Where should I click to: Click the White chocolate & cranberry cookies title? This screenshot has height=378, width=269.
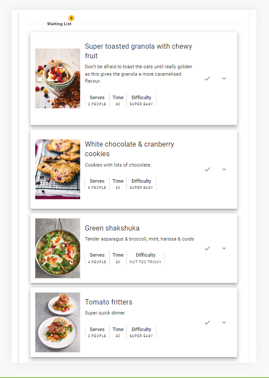pyautogui.click(x=129, y=149)
